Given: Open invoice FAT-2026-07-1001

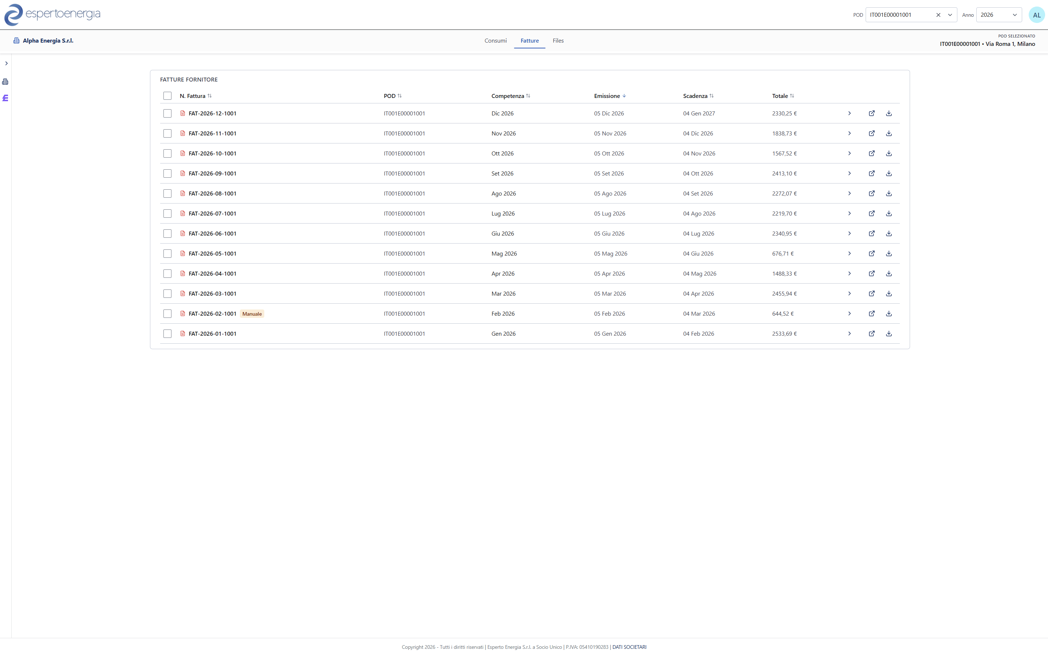Looking at the screenshot, I should point(212,214).
